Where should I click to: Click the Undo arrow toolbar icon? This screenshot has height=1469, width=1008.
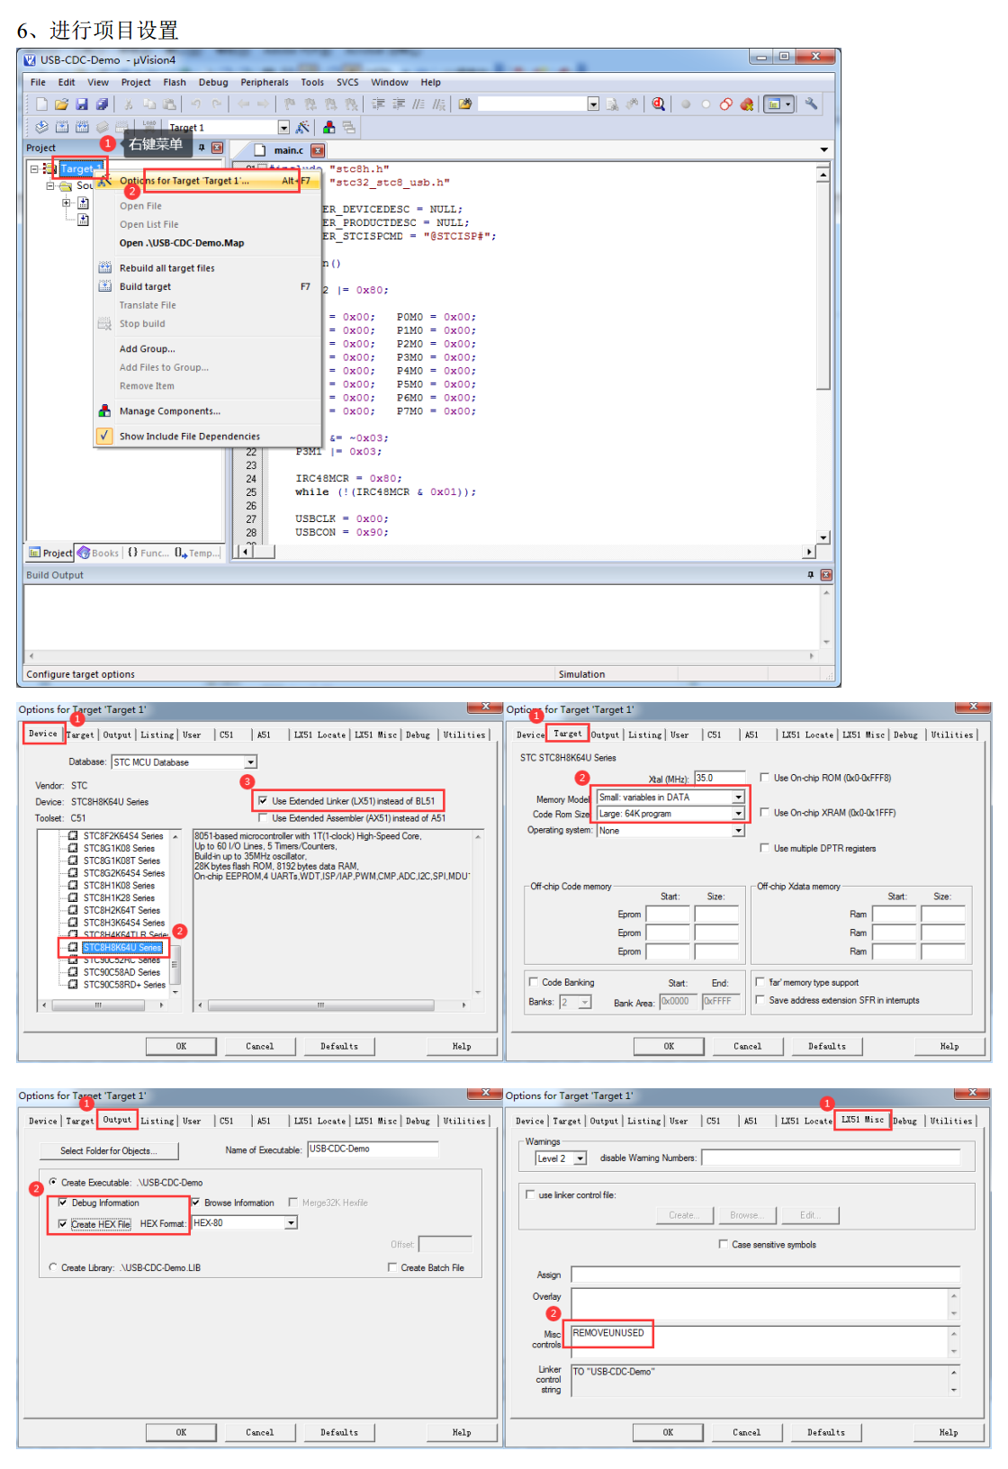[195, 104]
